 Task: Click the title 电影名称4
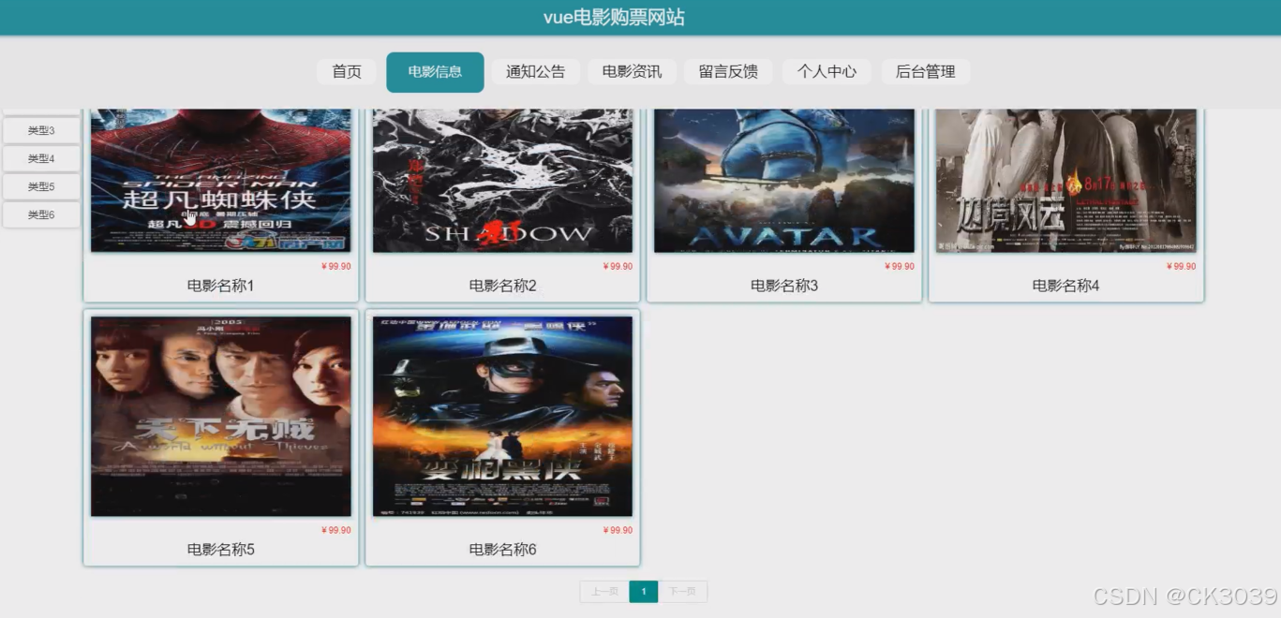[1066, 286]
